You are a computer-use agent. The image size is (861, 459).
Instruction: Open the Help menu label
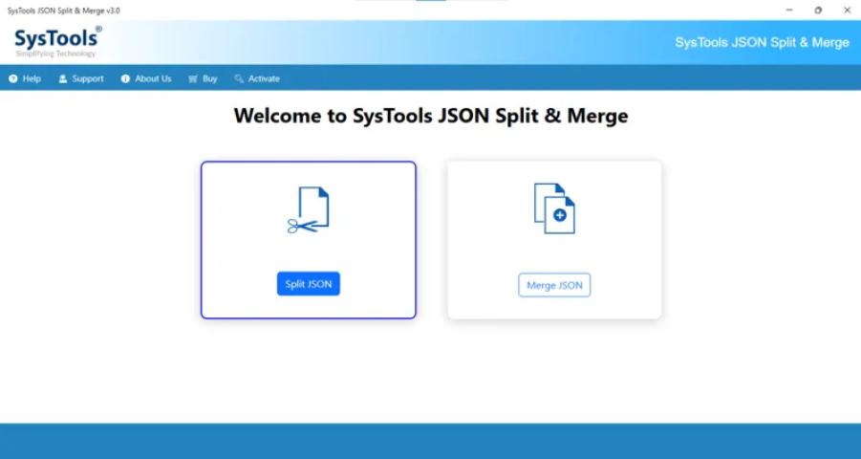pyautogui.click(x=32, y=78)
